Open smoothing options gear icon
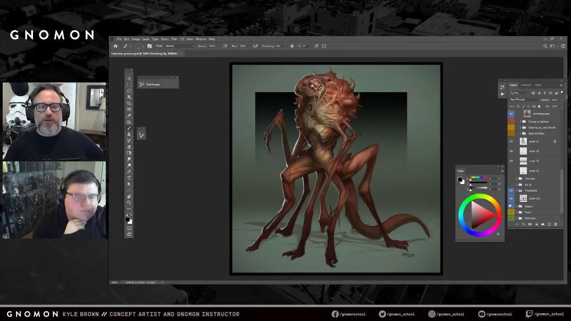 (x=292, y=46)
